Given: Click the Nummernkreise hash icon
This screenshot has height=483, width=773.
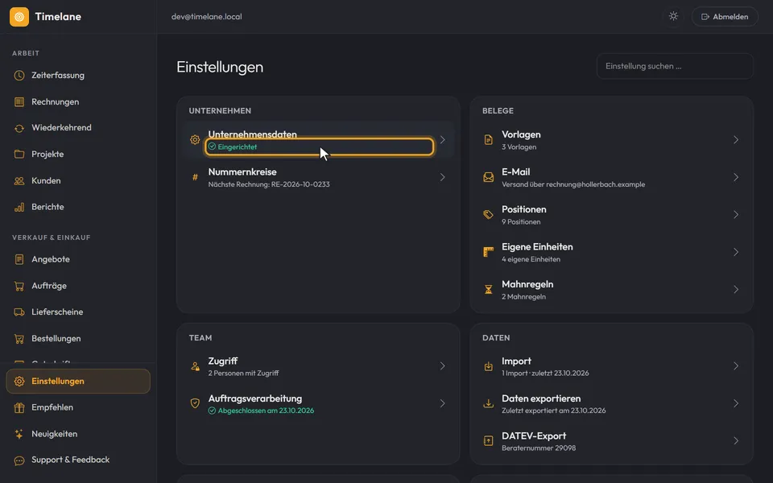Looking at the screenshot, I should click(195, 177).
